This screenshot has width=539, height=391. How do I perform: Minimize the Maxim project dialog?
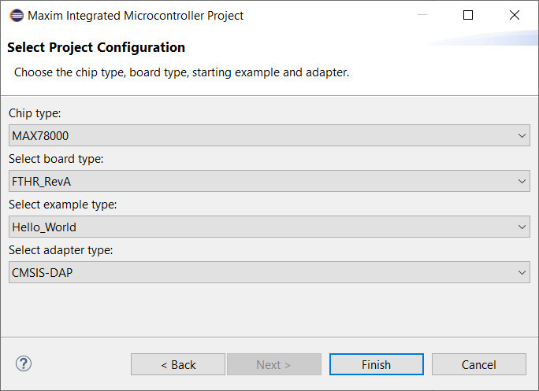tap(422, 15)
